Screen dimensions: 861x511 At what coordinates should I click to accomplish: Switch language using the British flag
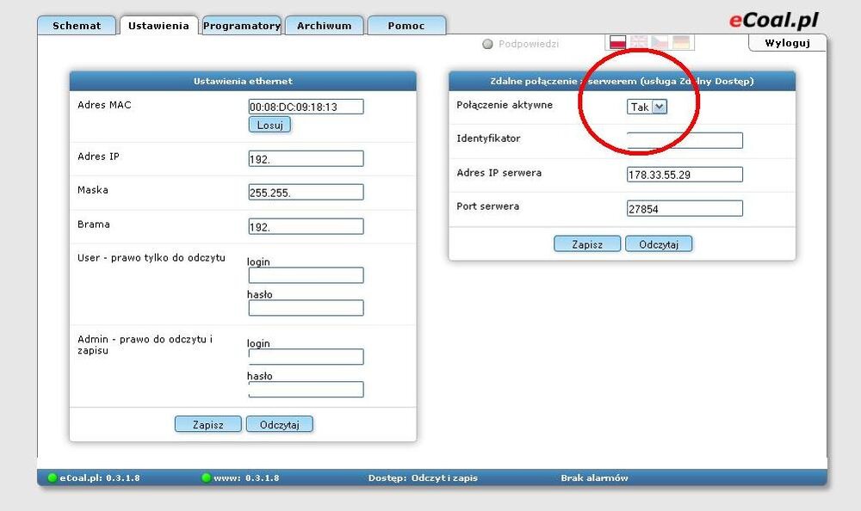[639, 42]
